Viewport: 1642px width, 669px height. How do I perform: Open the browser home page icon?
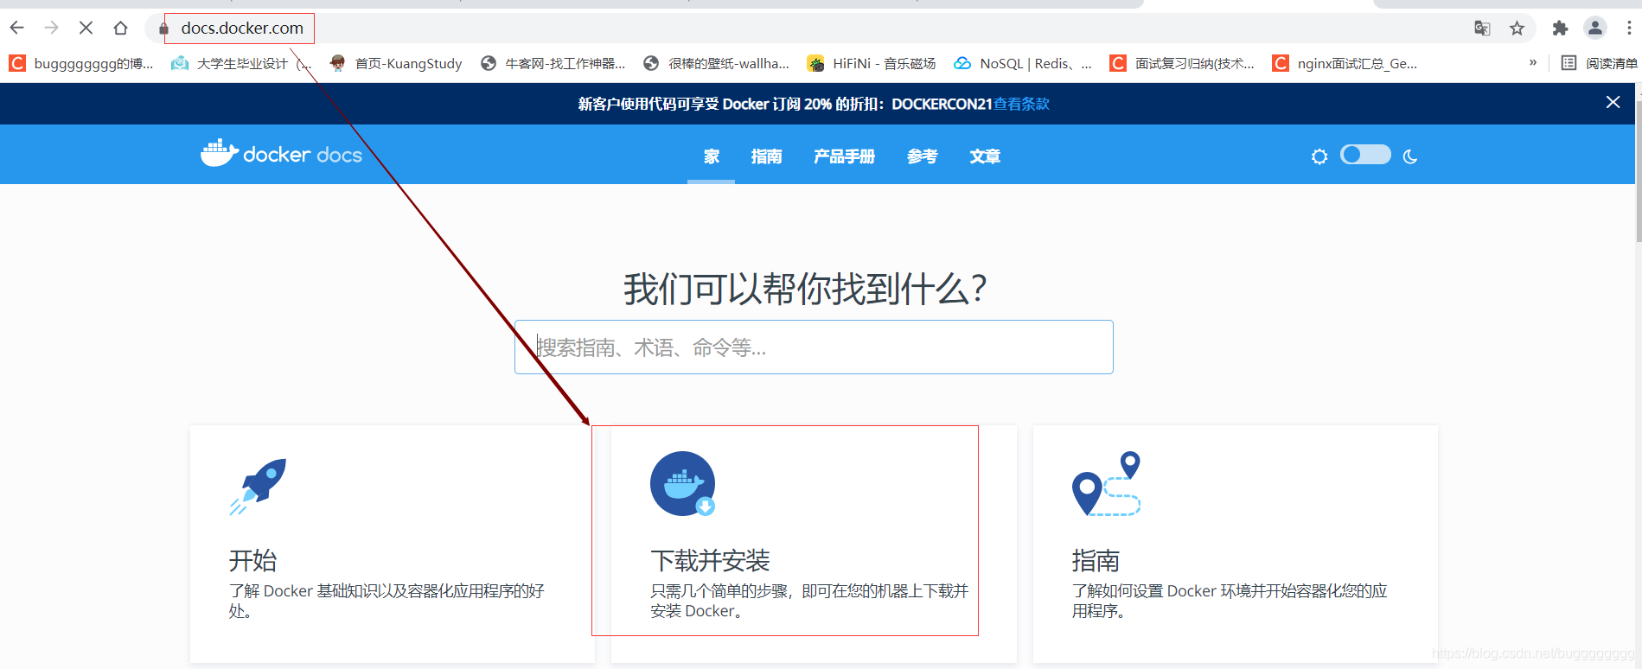(120, 28)
